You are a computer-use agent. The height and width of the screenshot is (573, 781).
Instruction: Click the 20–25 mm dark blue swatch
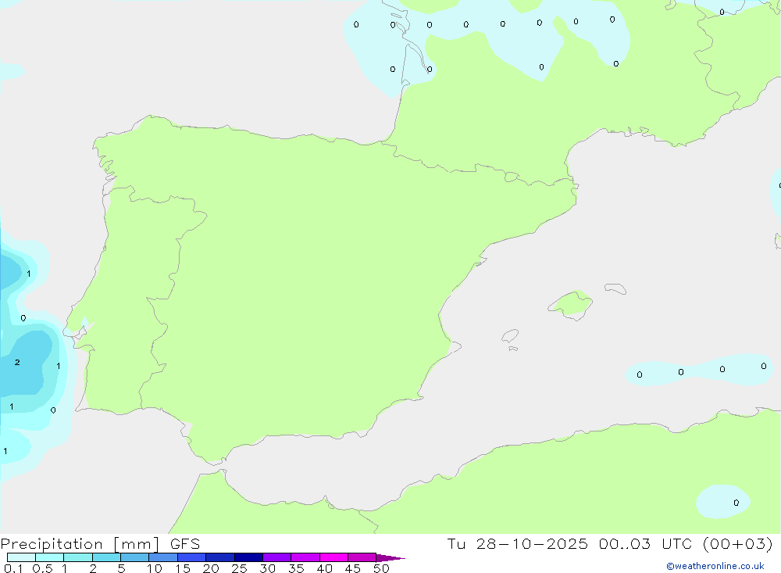click(x=219, y=557)
